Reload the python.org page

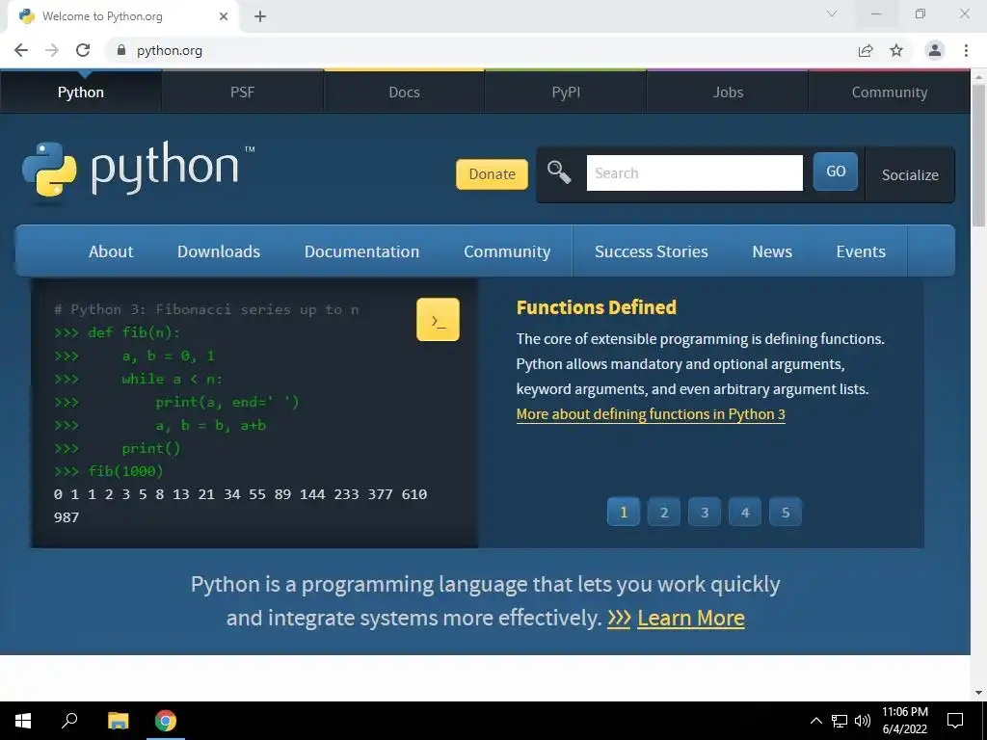tap(83, 50)
